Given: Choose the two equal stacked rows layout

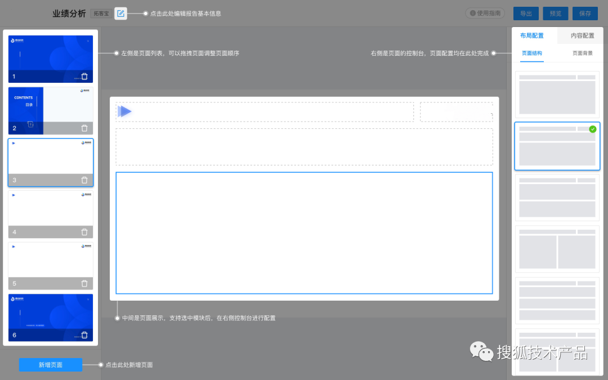Looking at the screenshot, I should [x=557, y=198].
